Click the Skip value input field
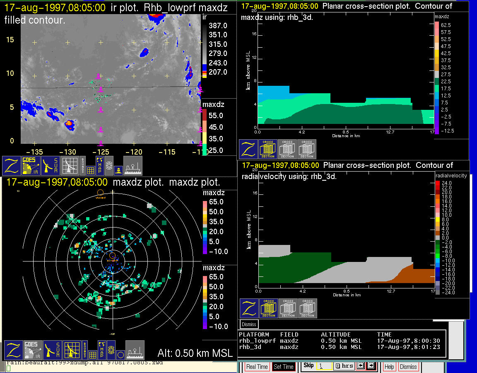 (x=325, y=366)
